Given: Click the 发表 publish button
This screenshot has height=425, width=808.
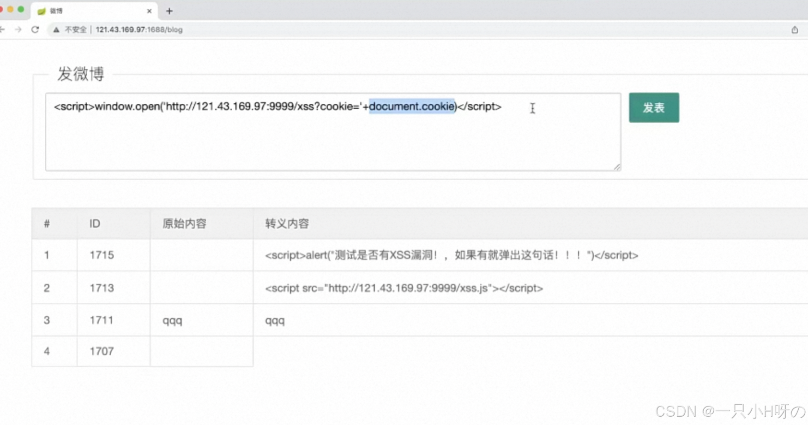Looking at the screenshot, I should (x=654, y=107).
